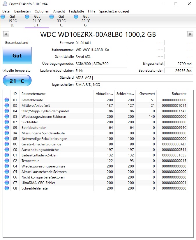Click the CrystalDiskInfo app icon in title bar
This screenshot has height=240, width=196.
point(5,4)
